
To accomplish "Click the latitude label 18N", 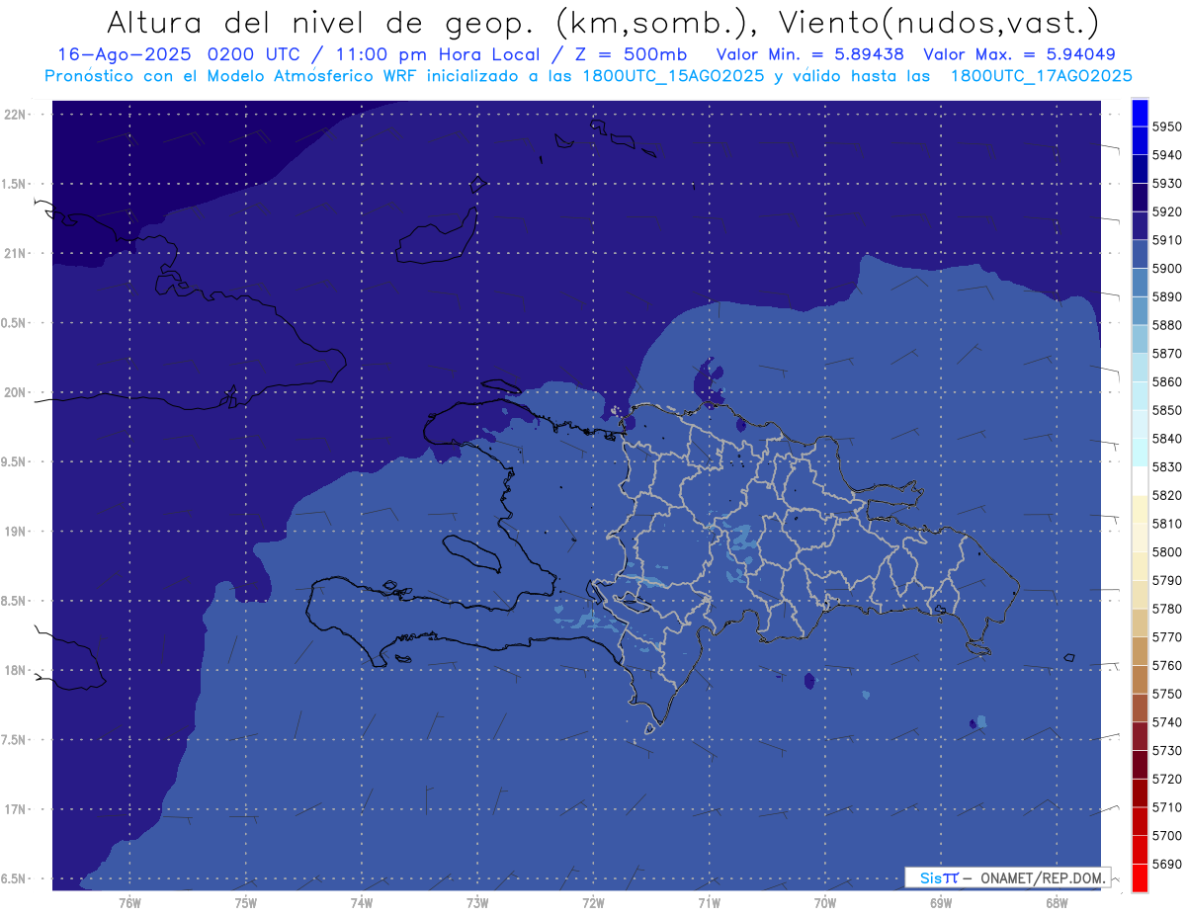I will (x=15, y=670).
